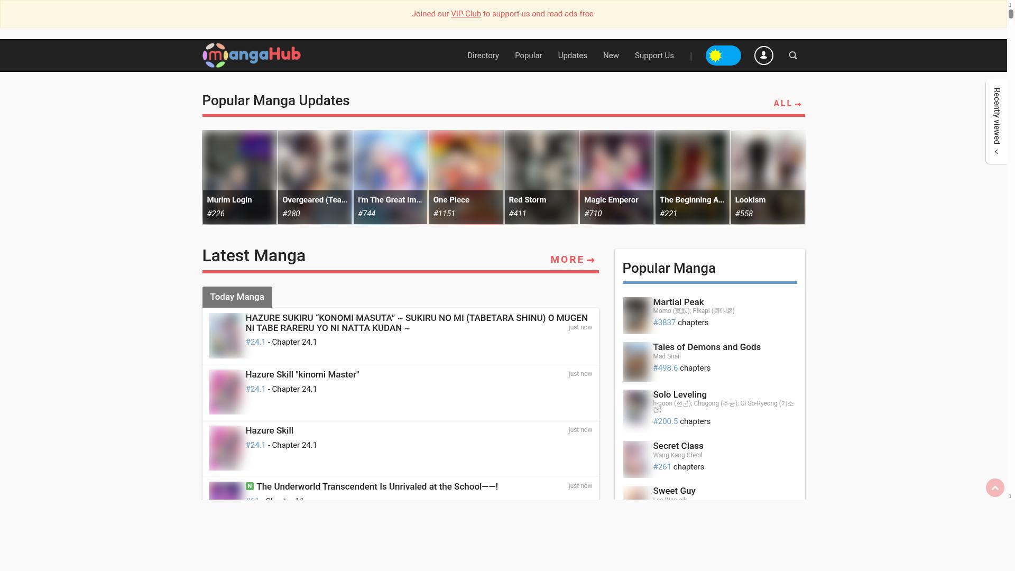The height and width of the screenshot is (571, 1015).
Task: Open chapter #24.1 of Hazure Skill
Action: pos(255,445)
